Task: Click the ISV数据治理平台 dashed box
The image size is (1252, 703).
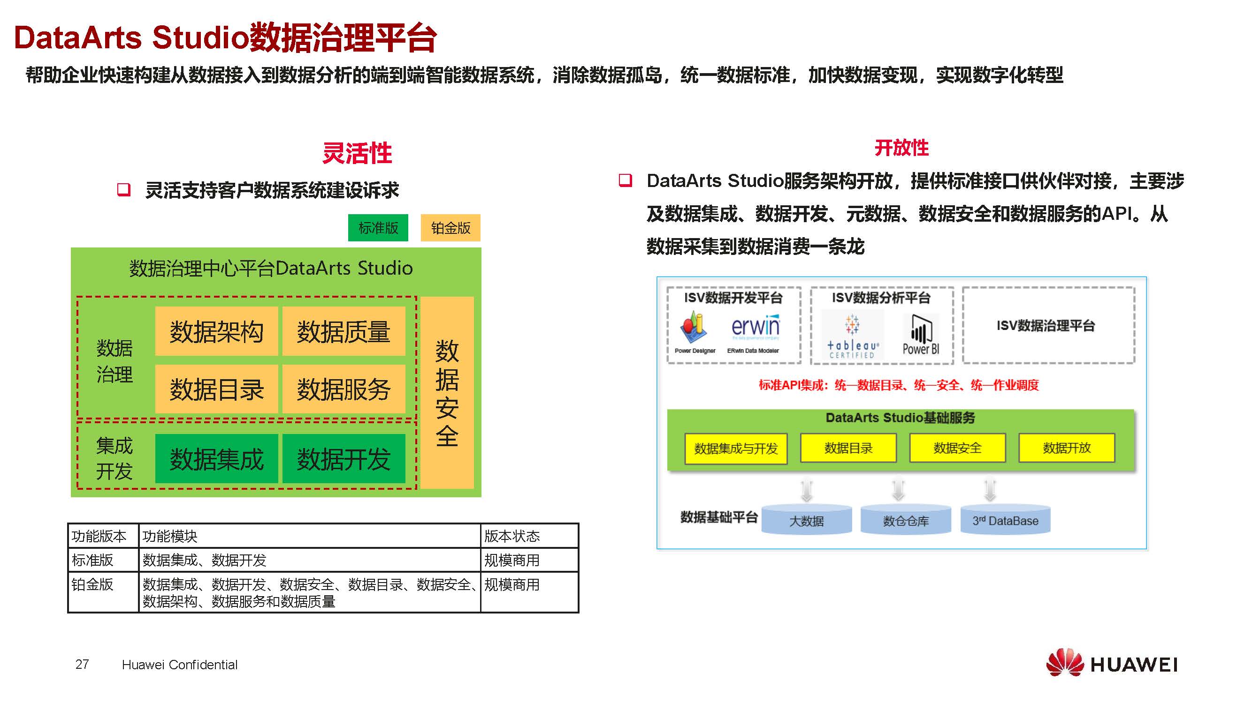Action: coord(1048,325)
